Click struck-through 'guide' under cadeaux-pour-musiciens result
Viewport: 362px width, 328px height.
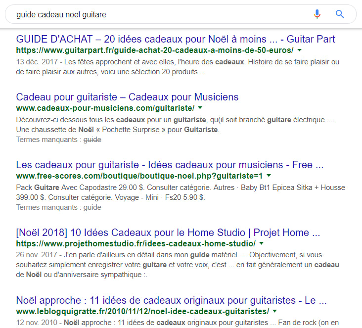(92, 140)
